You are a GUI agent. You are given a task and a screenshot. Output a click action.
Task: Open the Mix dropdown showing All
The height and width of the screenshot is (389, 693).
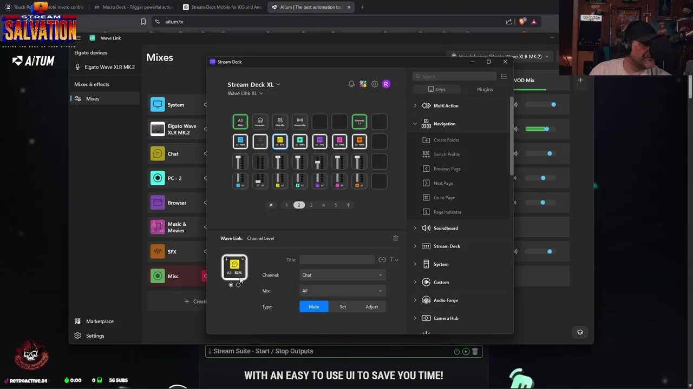pyautogui.click(x=342, y=291)
